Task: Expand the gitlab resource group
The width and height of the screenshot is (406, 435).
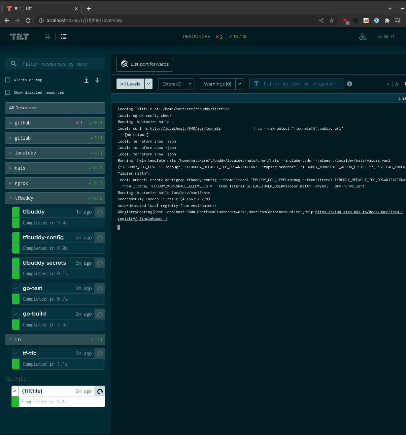Action: pyautogui.click(x=55, y=138)
